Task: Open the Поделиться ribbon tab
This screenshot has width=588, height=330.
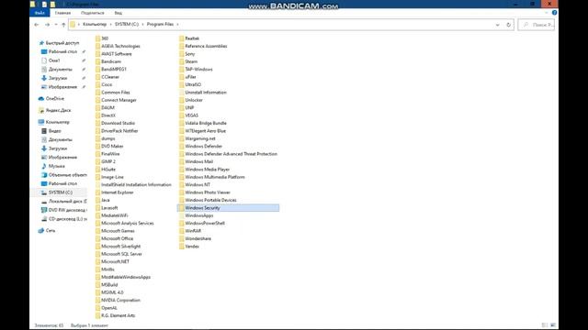Action: point(93,13)
